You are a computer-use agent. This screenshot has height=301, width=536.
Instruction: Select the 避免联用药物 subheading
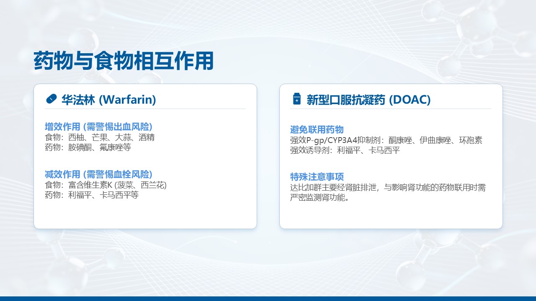tap(317, 130)
